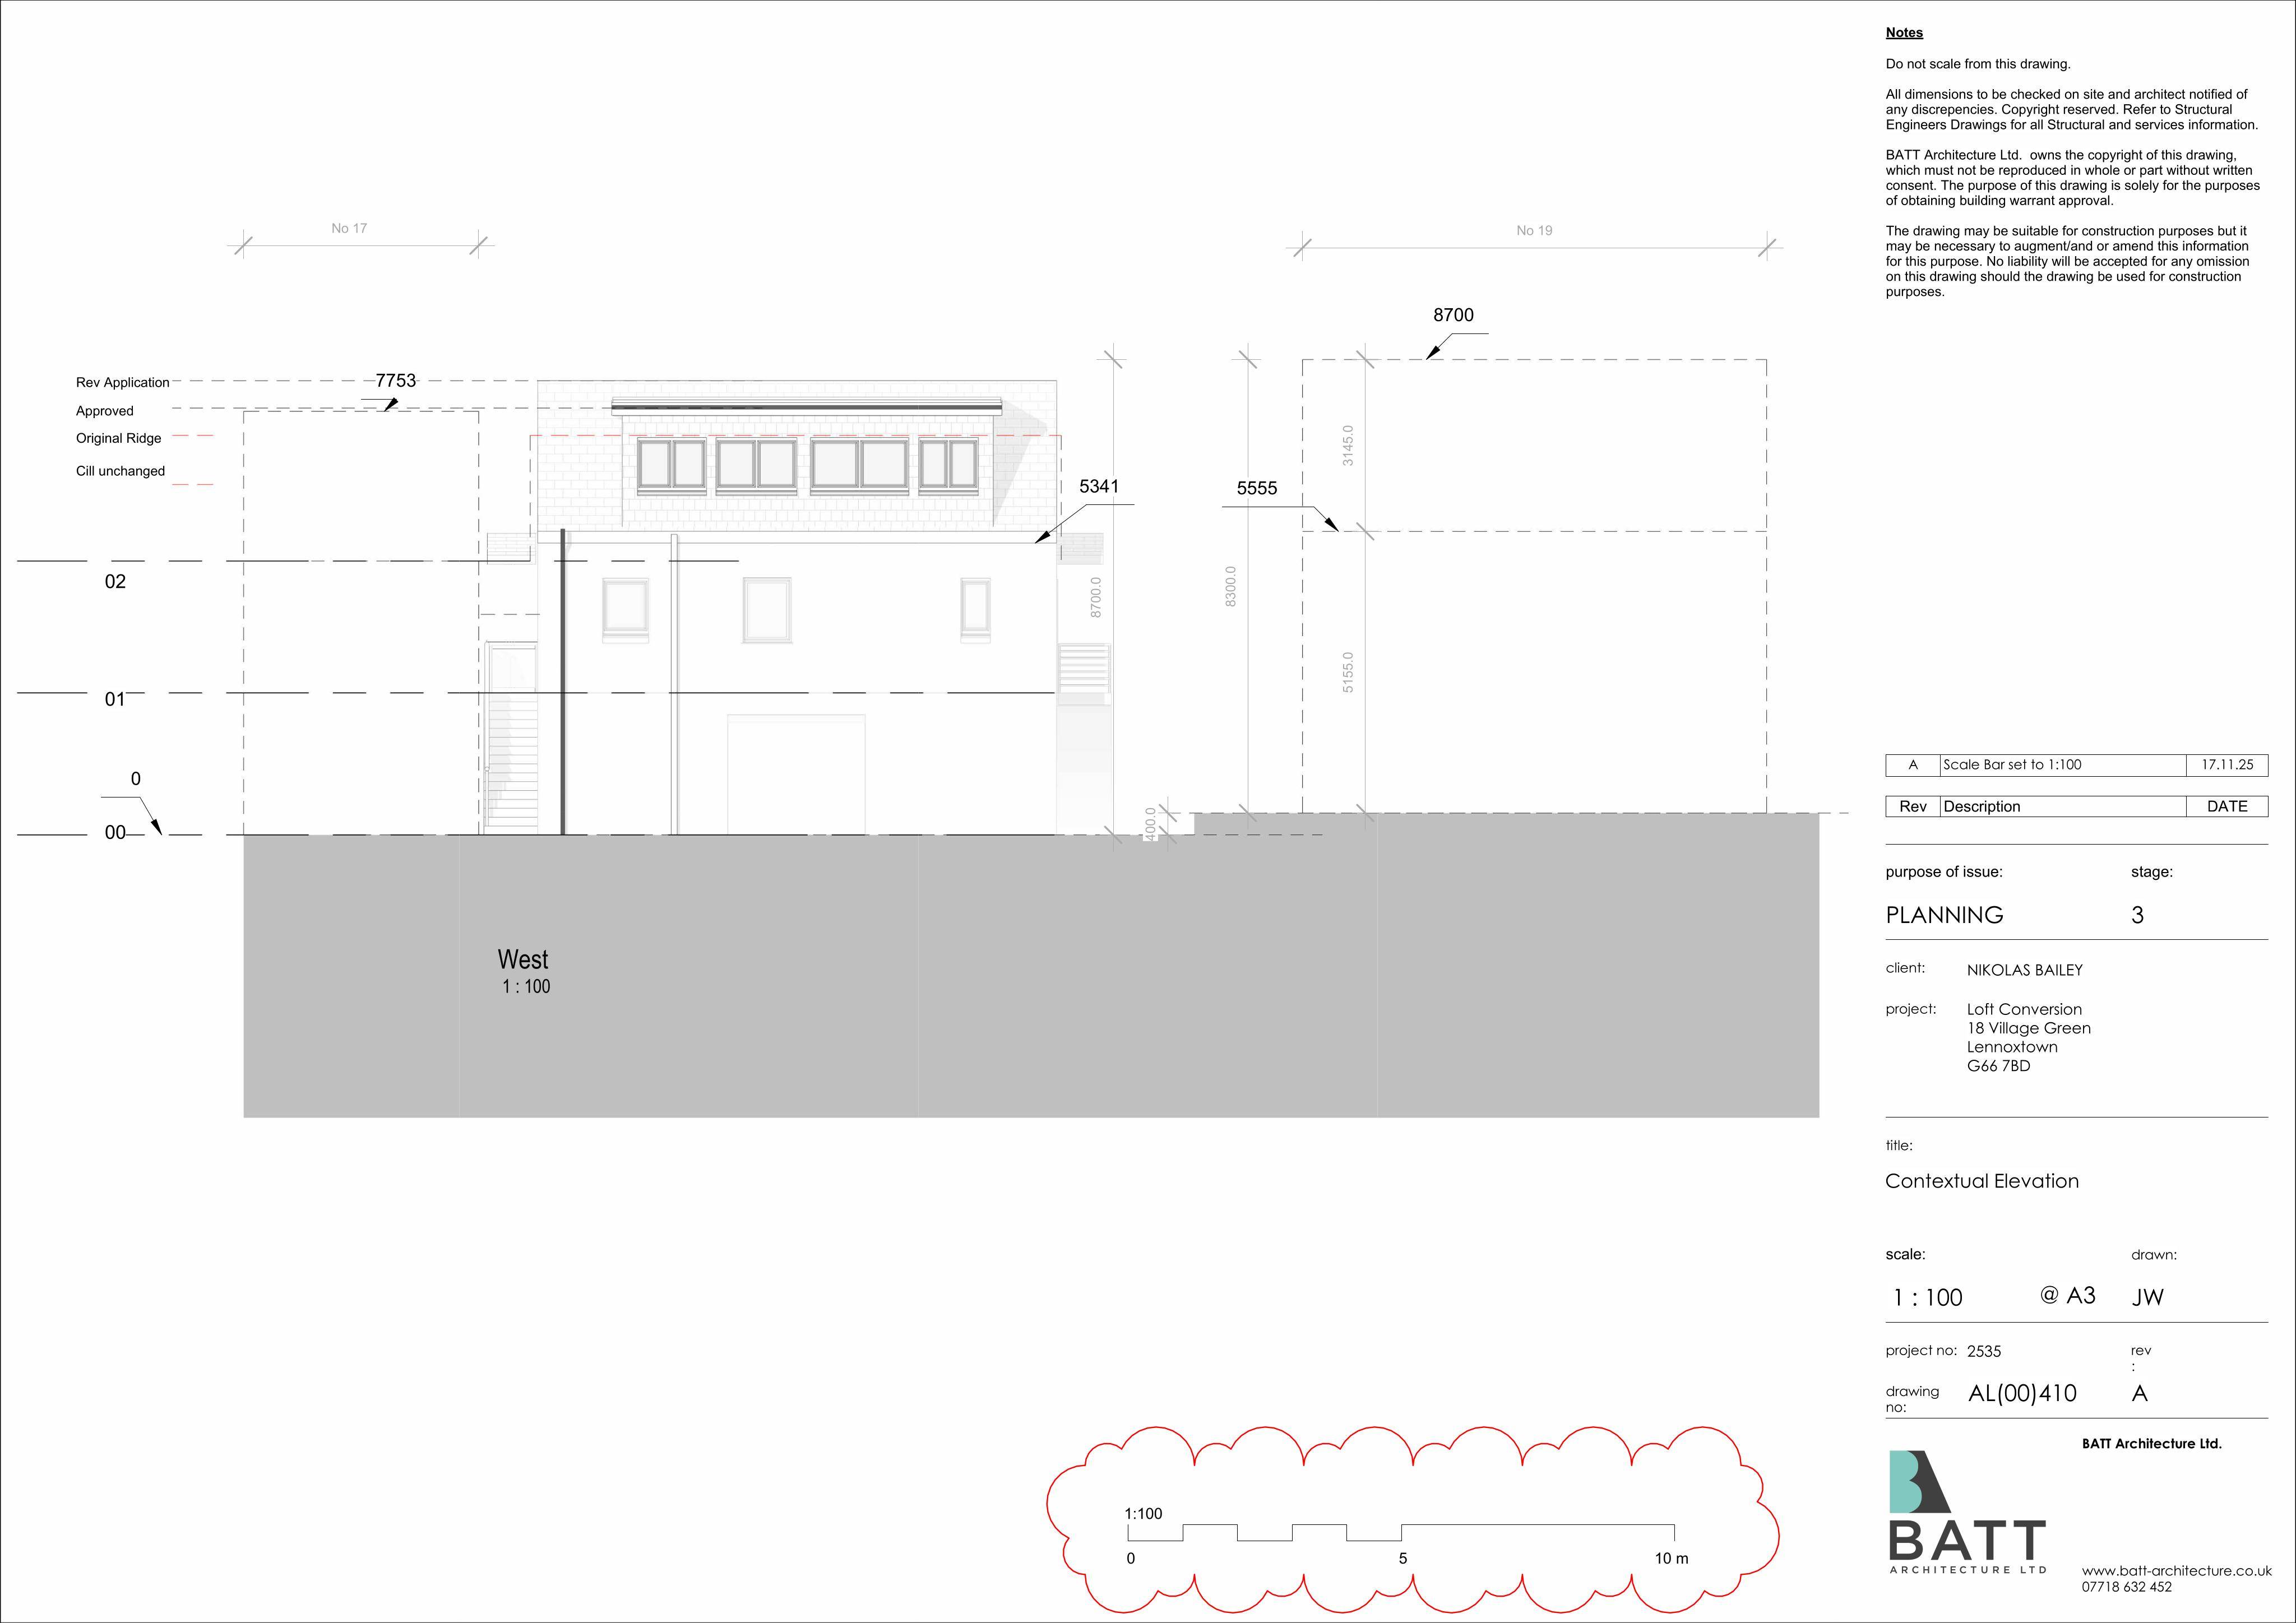
Task: Select the 7753 level annotation
Action: [396, 380]
